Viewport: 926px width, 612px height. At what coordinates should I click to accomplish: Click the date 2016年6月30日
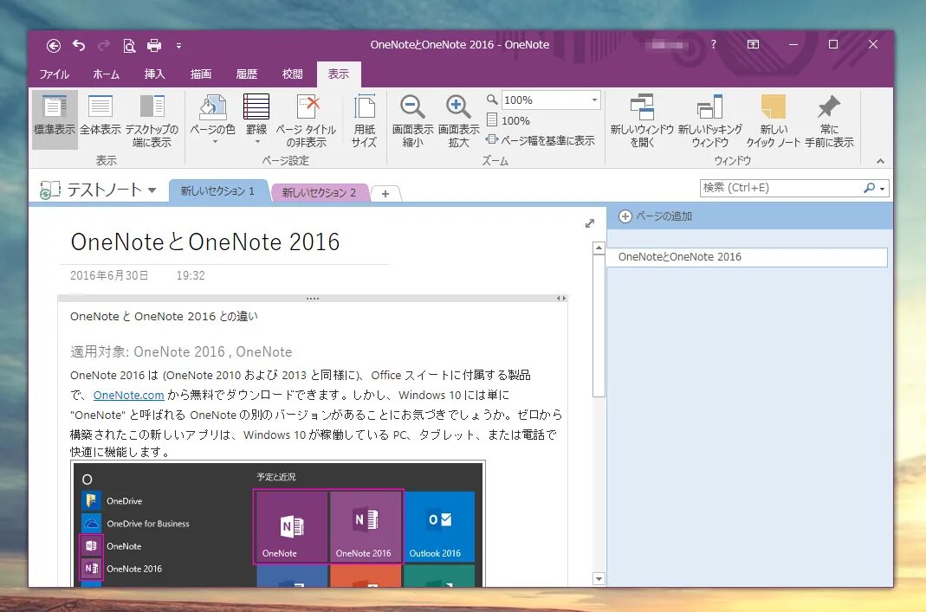[109, 275]
